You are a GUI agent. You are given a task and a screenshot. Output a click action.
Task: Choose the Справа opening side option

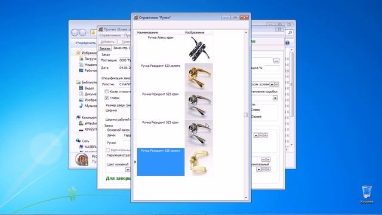[x=256, y=116]
